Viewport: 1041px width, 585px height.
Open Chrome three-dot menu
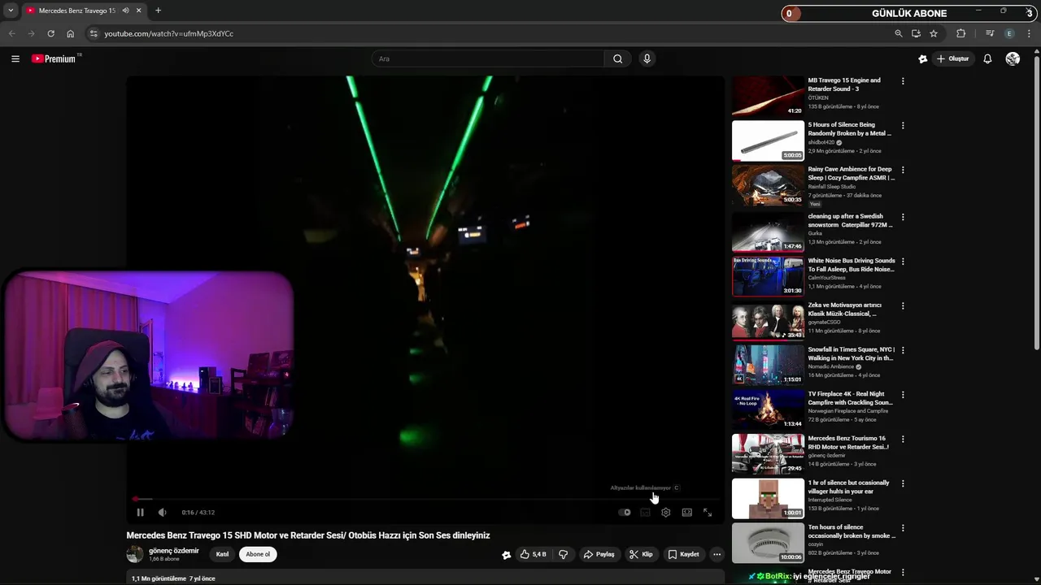pos(1030,33)
